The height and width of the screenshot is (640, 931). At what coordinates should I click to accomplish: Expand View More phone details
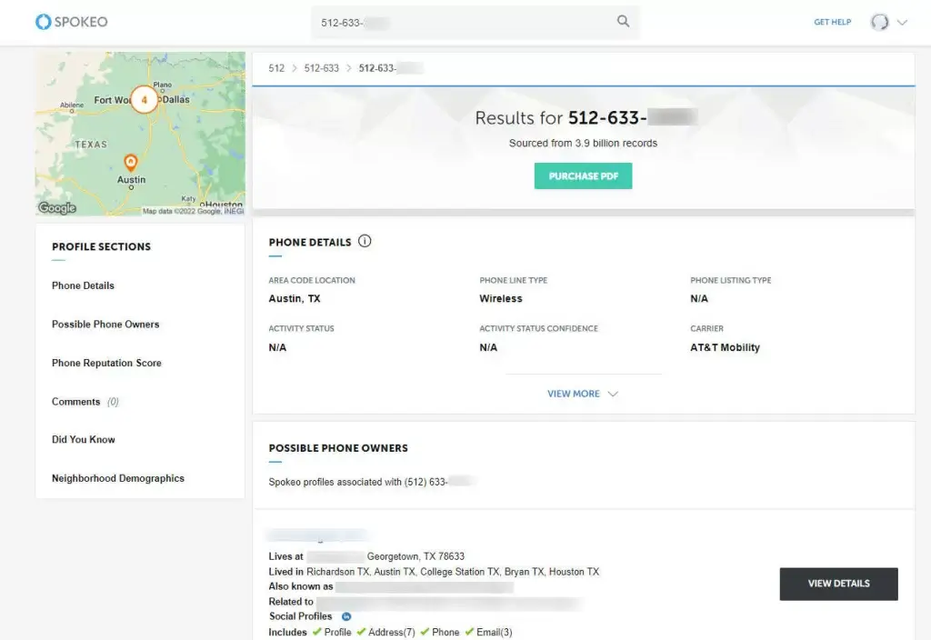583,394
